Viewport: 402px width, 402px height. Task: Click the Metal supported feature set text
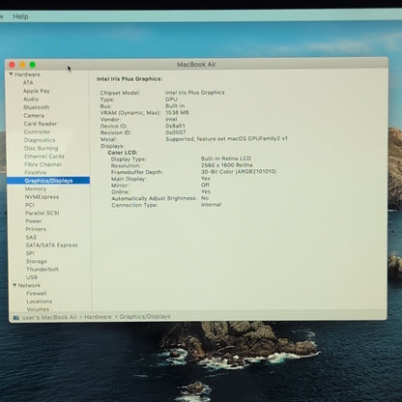(226, 139)
